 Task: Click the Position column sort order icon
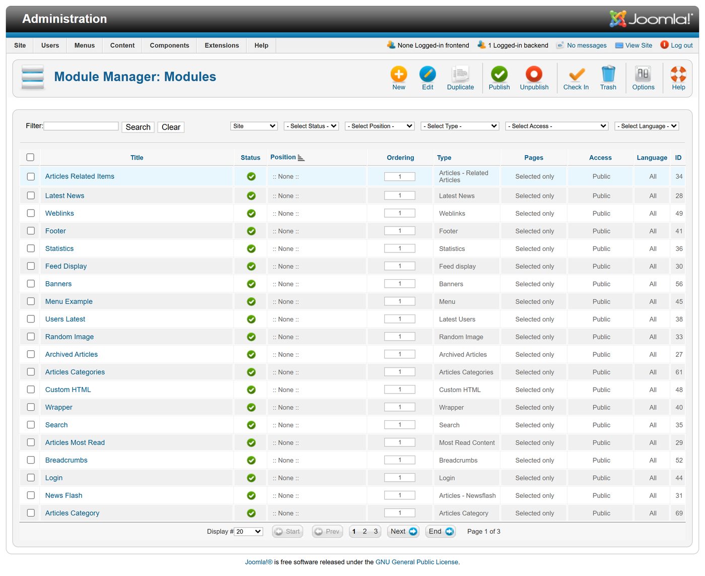pos(301,158)
